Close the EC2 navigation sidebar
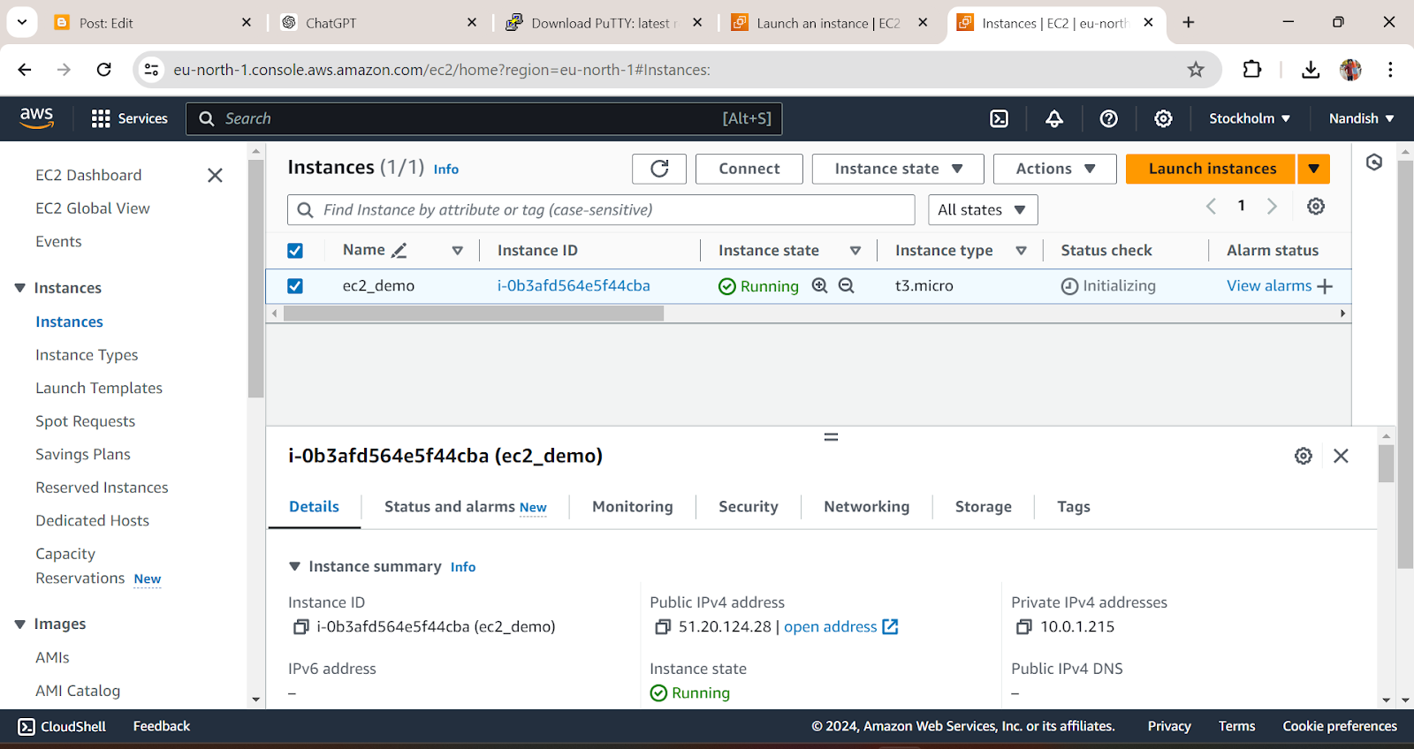This screenshot has width=1414, height=749. [x=215, y=176]
